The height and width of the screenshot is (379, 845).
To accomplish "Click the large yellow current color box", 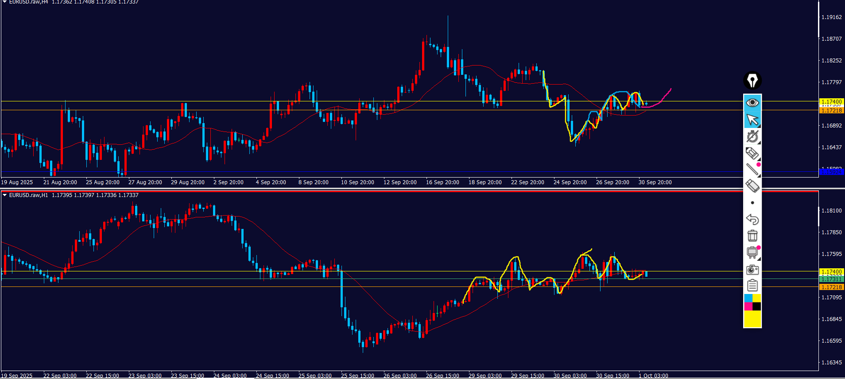I will click(x=752, y=319).
